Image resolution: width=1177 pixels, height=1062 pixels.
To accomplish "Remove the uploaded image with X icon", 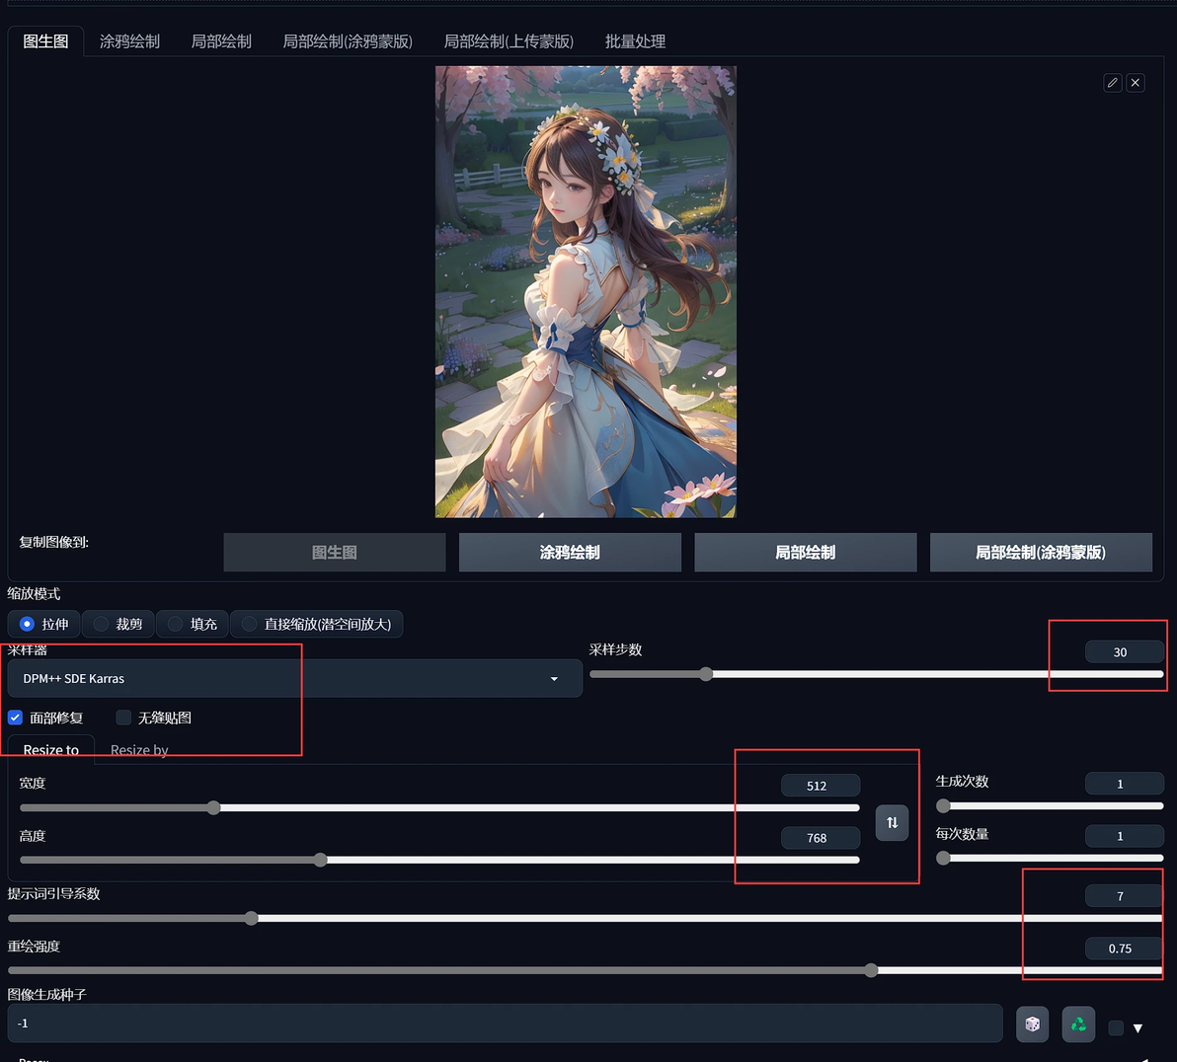I will click(x=1136, y=83).
